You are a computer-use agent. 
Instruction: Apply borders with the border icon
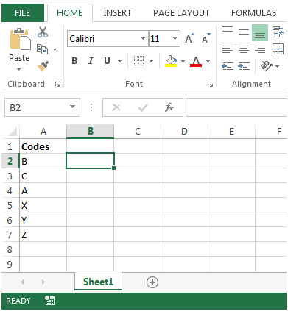pyautogui.click(x=138, y=60)
